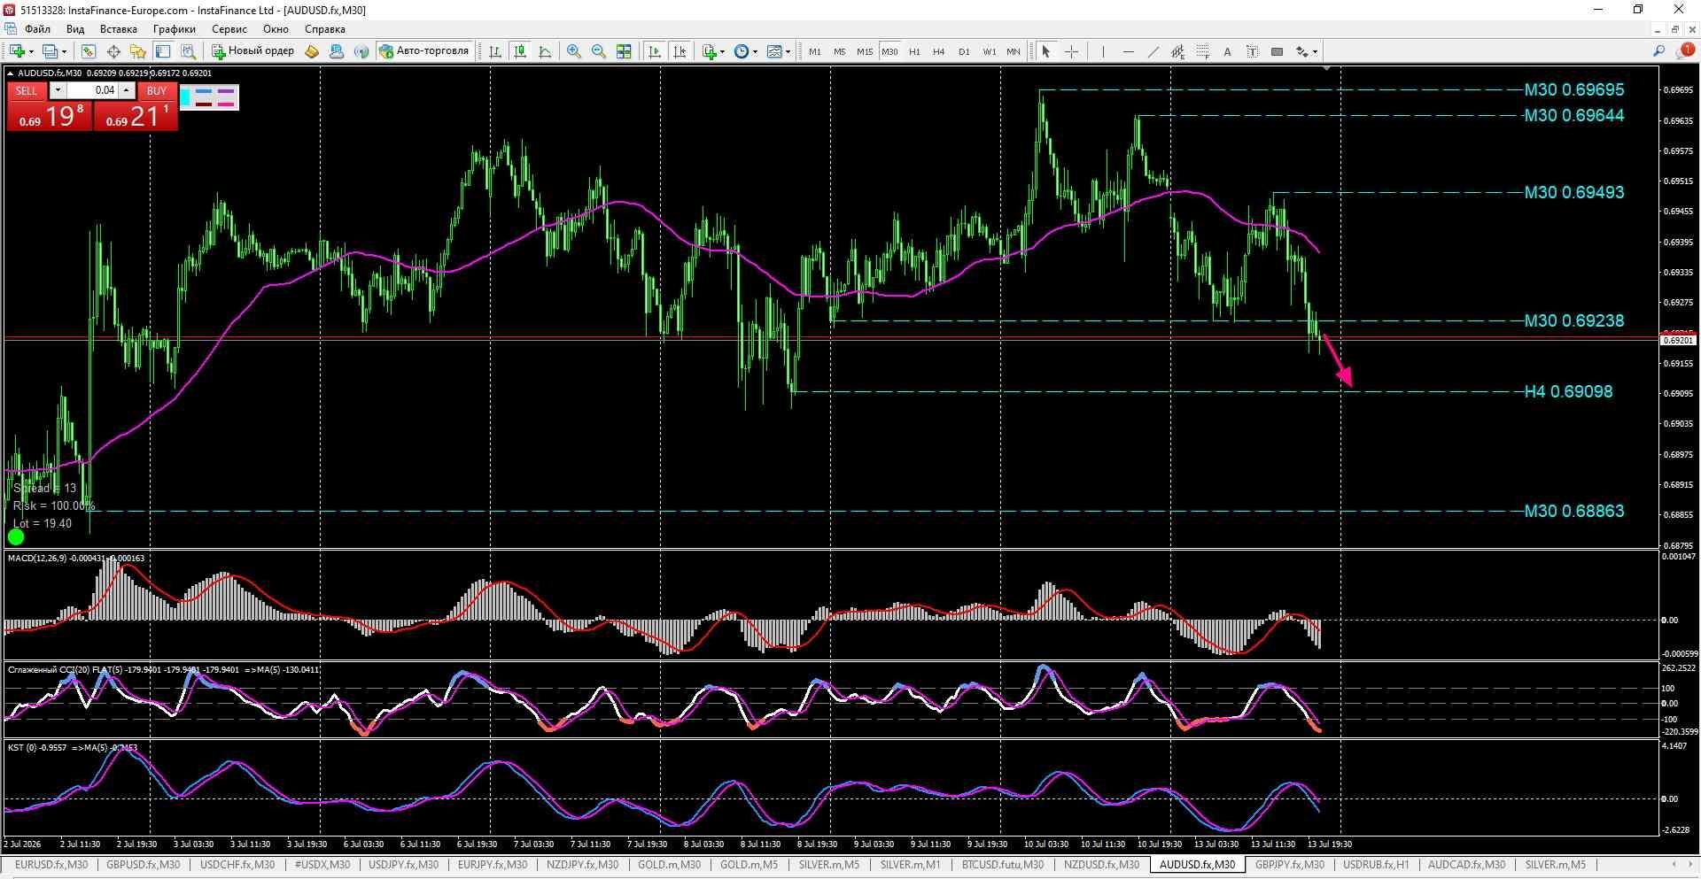Increase lot volume with up arrow
This screenshot has height=879, width=1701.
(127, 90)
